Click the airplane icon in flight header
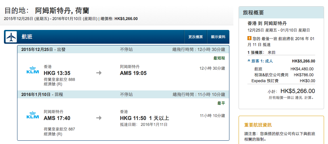This screenshot has width=328, height=144. 11,37
